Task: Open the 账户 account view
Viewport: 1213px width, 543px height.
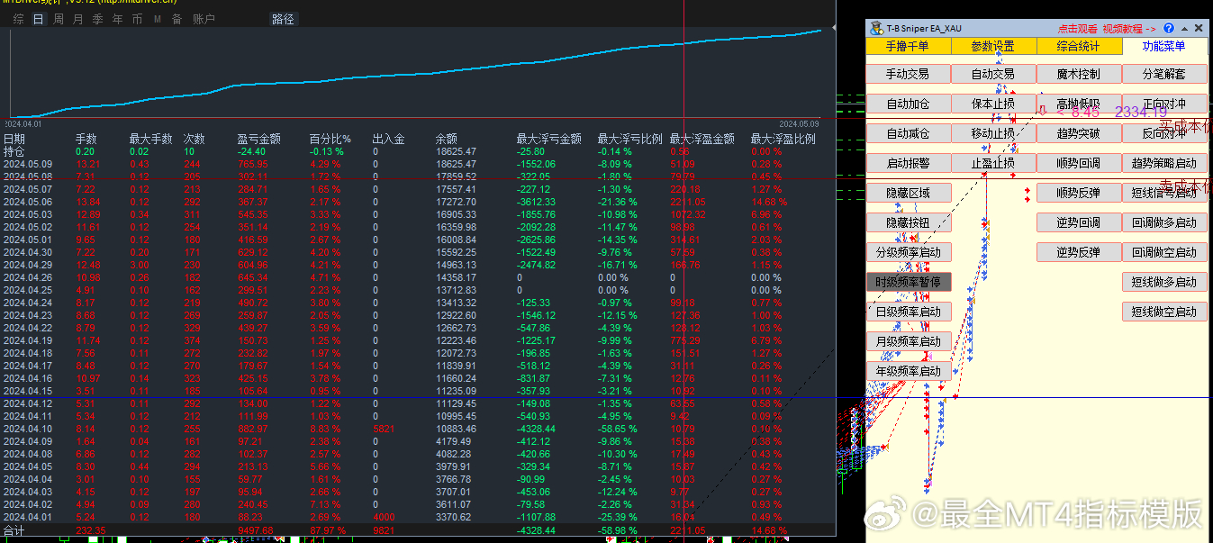Action: 204,19
